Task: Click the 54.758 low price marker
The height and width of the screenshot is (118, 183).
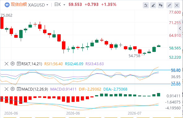Action: 134,56
